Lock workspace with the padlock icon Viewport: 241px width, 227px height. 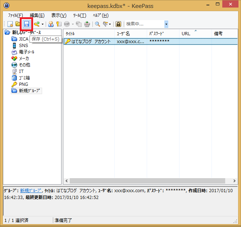[x=118, y=24]
